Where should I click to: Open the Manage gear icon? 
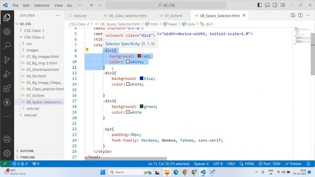[x=7, y=153]
